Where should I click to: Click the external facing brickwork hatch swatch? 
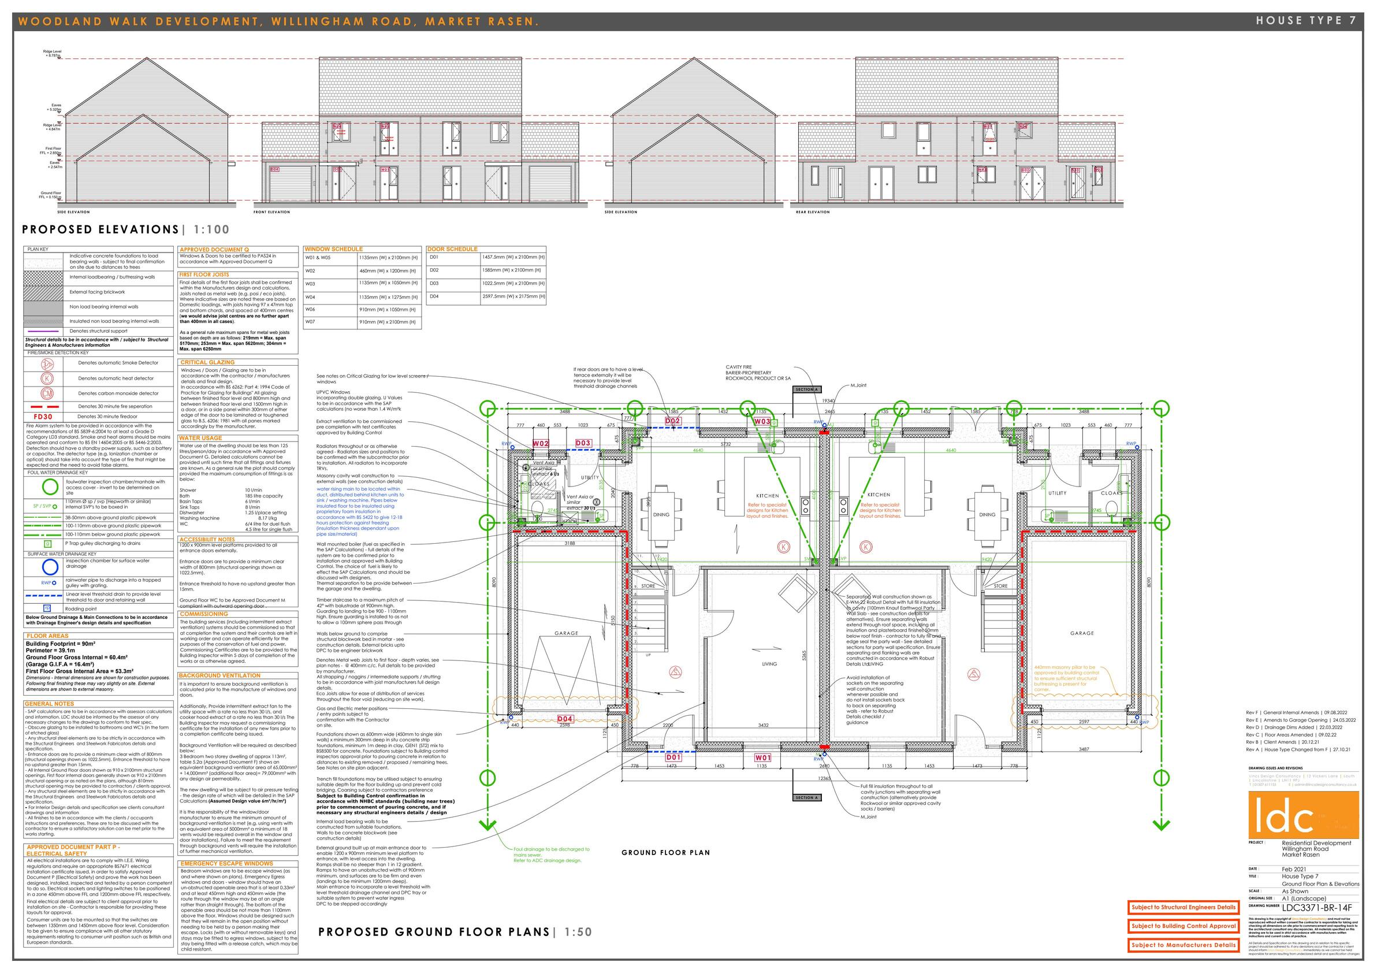[x=43, y=292]
